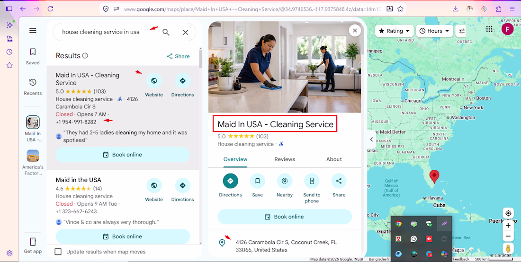Click Book online under Maid in the USA
Screen dimensions: 521x262
tap(123, 236)
